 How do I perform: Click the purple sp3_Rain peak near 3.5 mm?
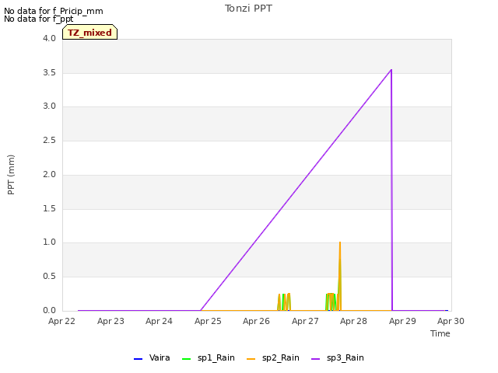pos(391,69)
